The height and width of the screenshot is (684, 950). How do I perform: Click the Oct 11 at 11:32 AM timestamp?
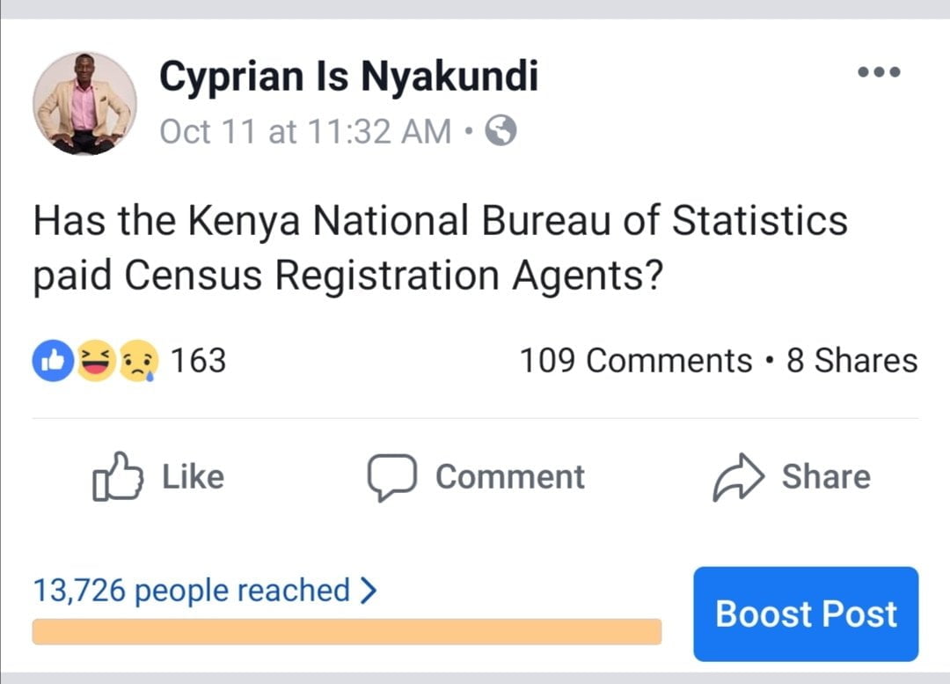[x=306, y=132]
